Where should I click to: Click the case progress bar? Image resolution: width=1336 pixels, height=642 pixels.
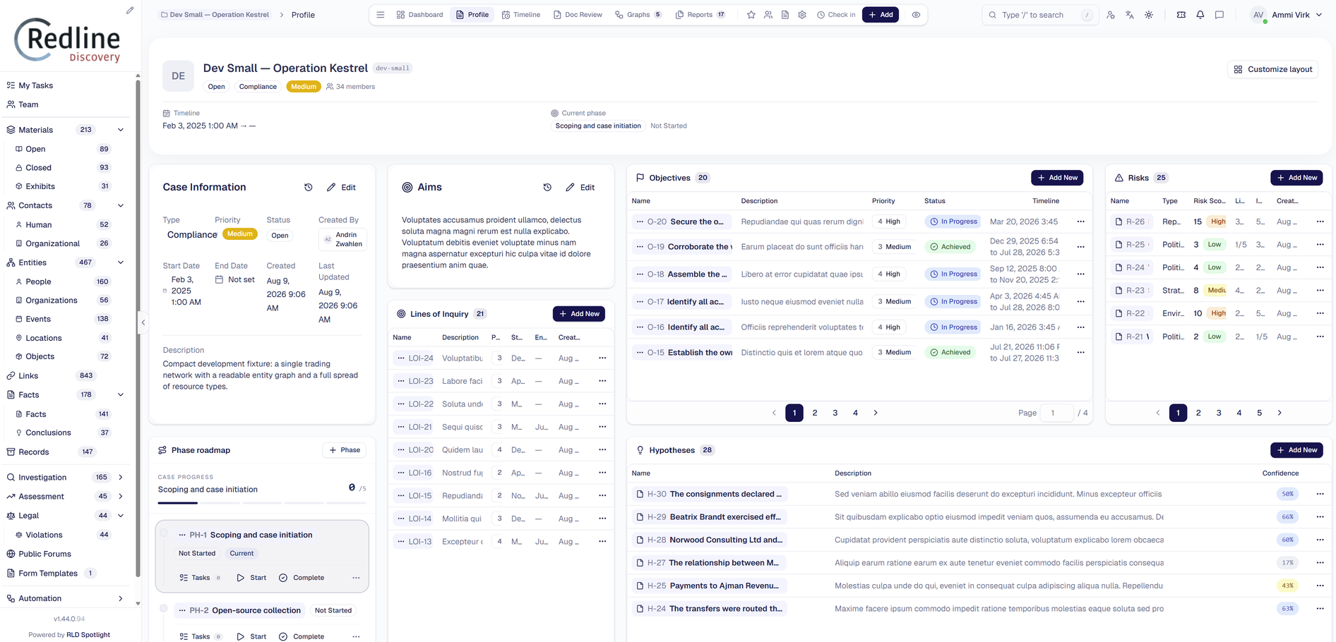(262, 503)
